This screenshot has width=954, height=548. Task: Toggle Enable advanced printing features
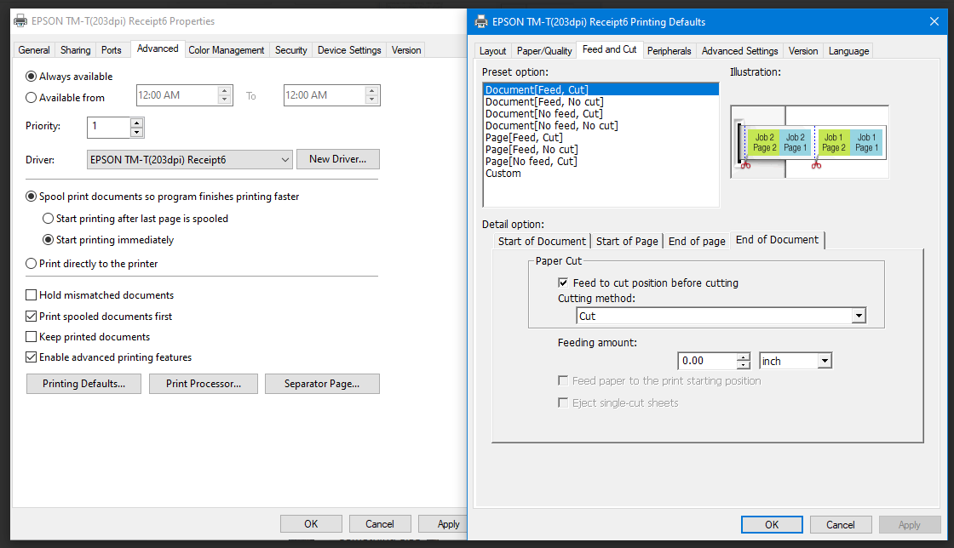31,357
